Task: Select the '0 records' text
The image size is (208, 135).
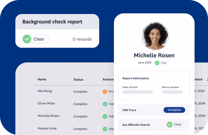Action: pyautogui.click(x=82, y=39)
